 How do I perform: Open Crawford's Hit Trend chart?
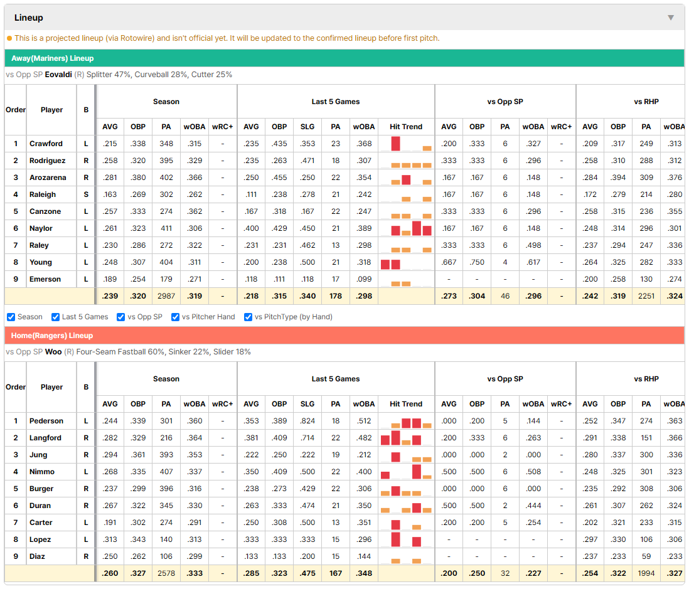click(406, 144)
